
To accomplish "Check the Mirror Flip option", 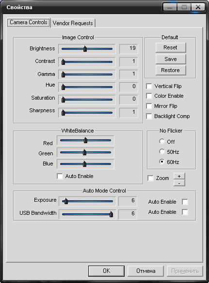I will [149, 106].
